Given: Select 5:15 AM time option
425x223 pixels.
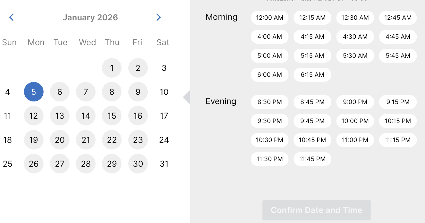Looking at the screenshot, I should (312, 56).
